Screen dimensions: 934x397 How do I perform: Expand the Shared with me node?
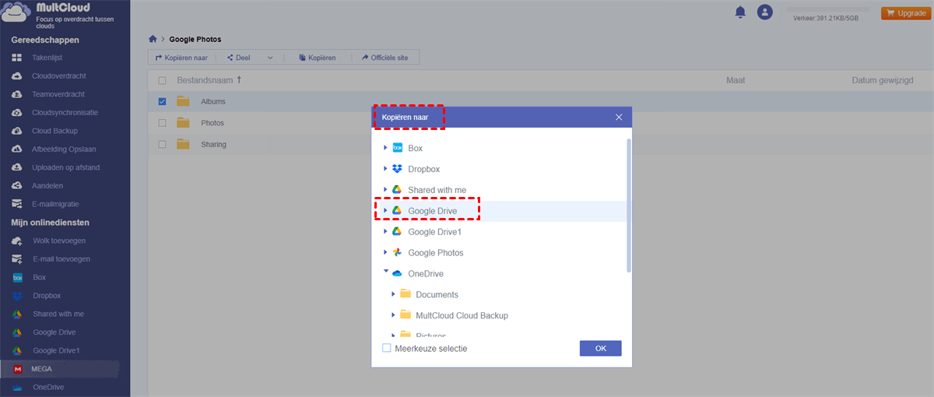pos(384,190)
